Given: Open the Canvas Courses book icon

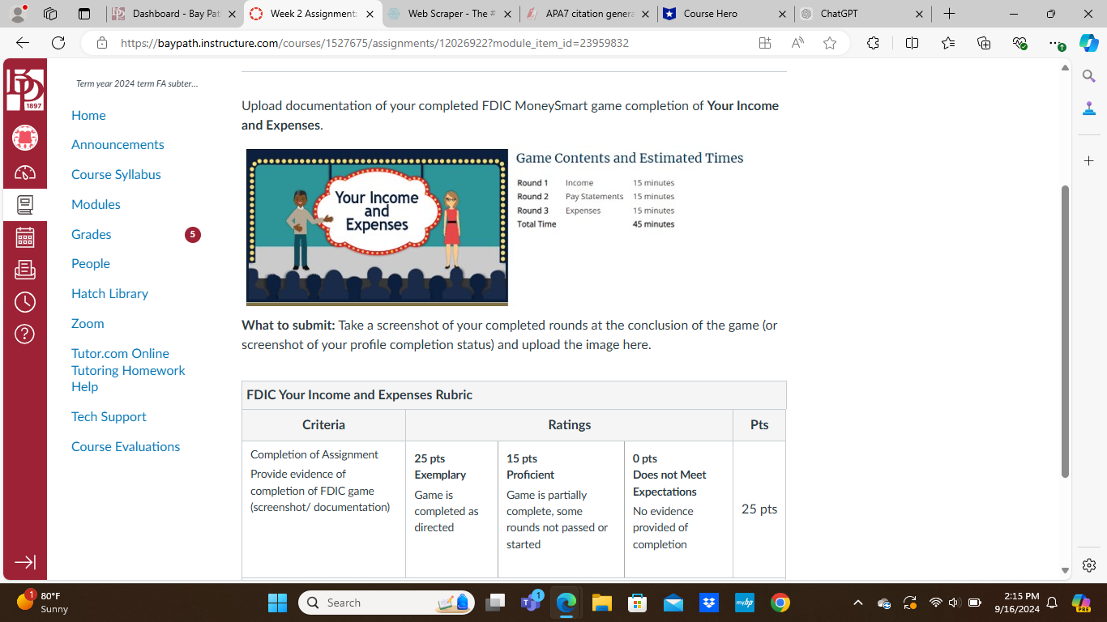Looking at the screenshot, I should (25, 205).
